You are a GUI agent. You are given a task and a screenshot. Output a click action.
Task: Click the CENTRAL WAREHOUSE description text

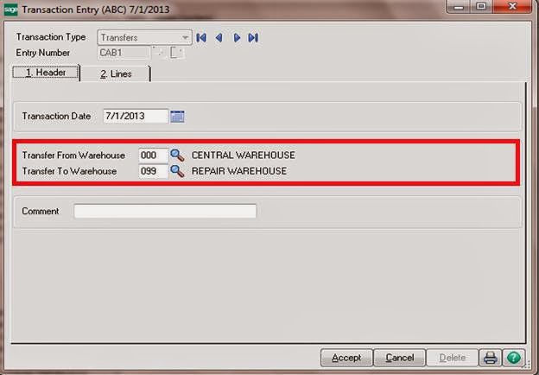coord(244,156)
